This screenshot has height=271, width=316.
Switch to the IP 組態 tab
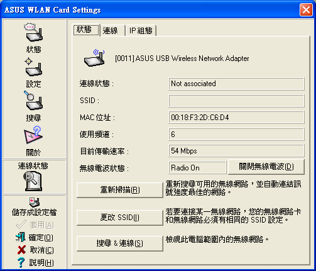[x=141, y=31]
